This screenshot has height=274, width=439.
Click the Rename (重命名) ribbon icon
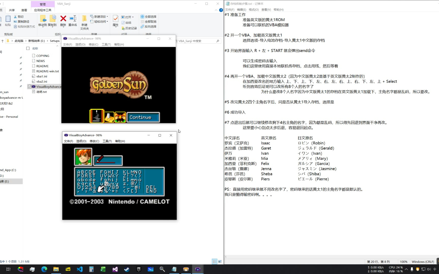[73, 19]
